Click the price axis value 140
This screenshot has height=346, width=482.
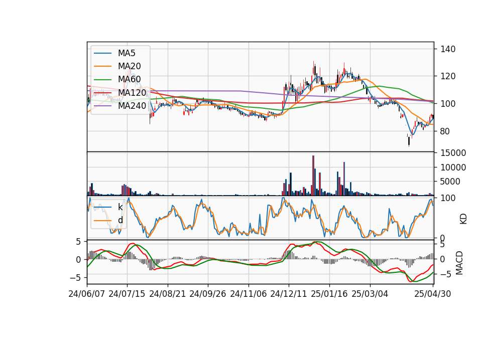tap(448, 49)
